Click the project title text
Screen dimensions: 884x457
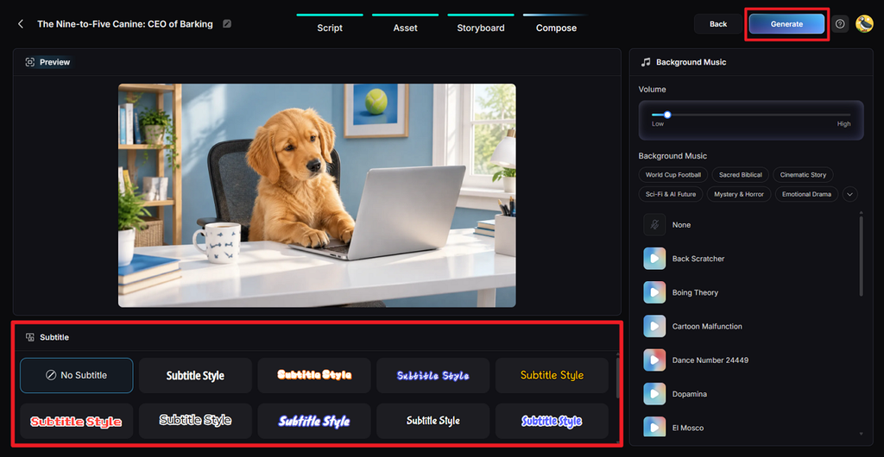[125, 23]
